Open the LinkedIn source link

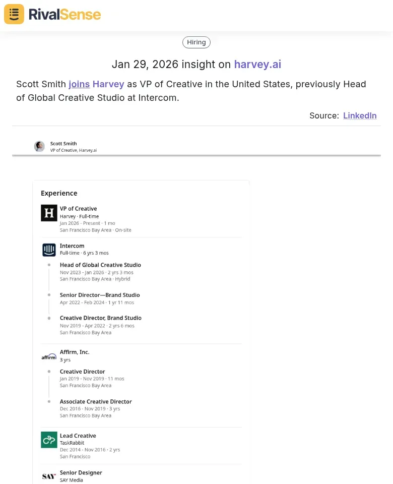(x=360, y=115)
